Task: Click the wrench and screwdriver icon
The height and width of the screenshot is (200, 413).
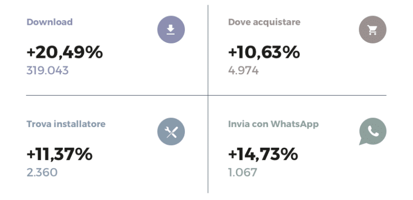Action: click(x=171, y=131)
